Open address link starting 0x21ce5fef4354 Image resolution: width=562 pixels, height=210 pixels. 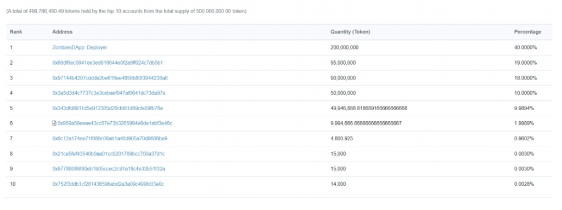pos(109,154)
